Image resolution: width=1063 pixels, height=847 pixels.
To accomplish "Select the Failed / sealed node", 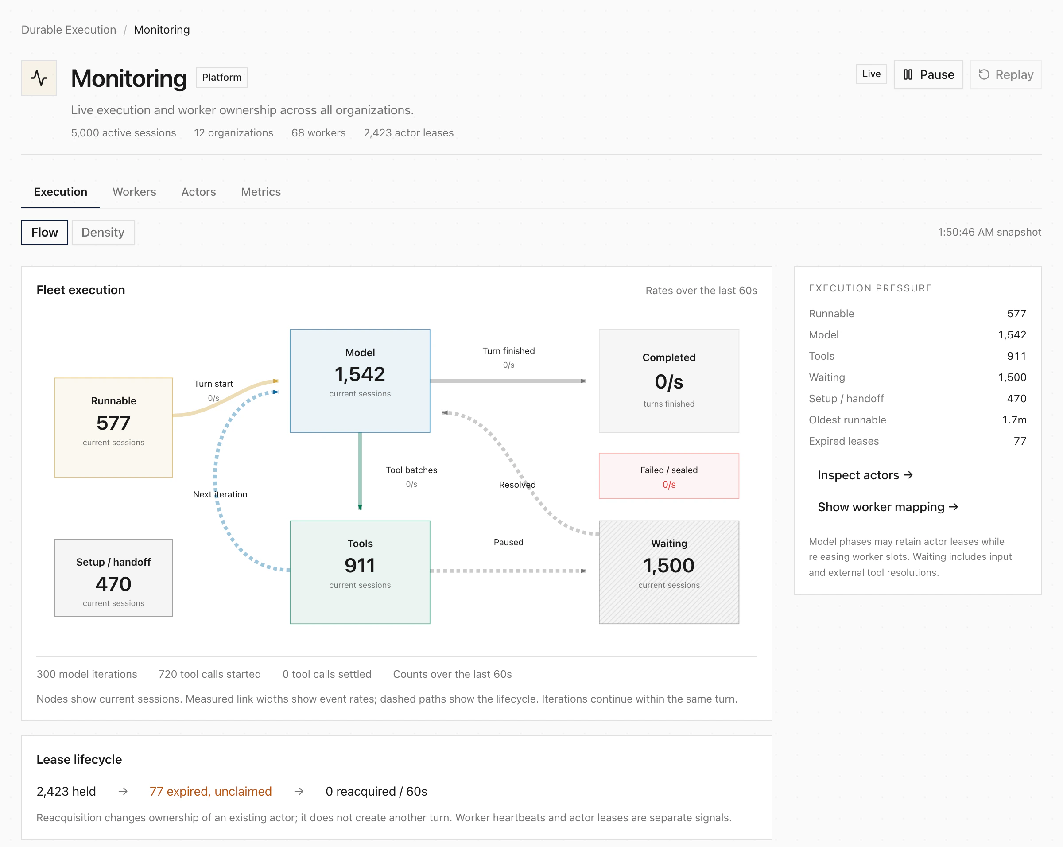I will pyautogui.click(x=669, y=476).
